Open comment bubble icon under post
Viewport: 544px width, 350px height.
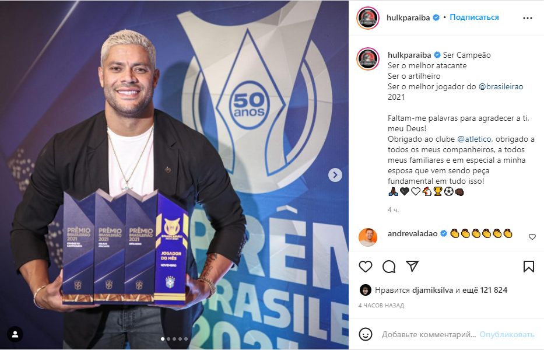[x=389, y=267]
